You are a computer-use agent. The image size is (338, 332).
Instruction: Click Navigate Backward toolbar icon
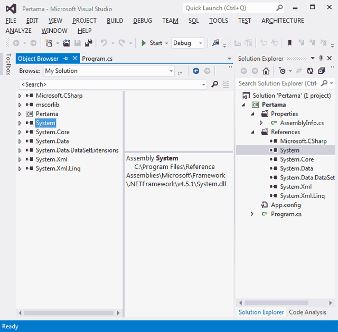coord(16,43)
